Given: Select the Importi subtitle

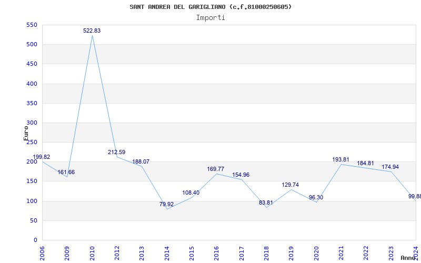Looking at the screenshot, I should [210, 18].
